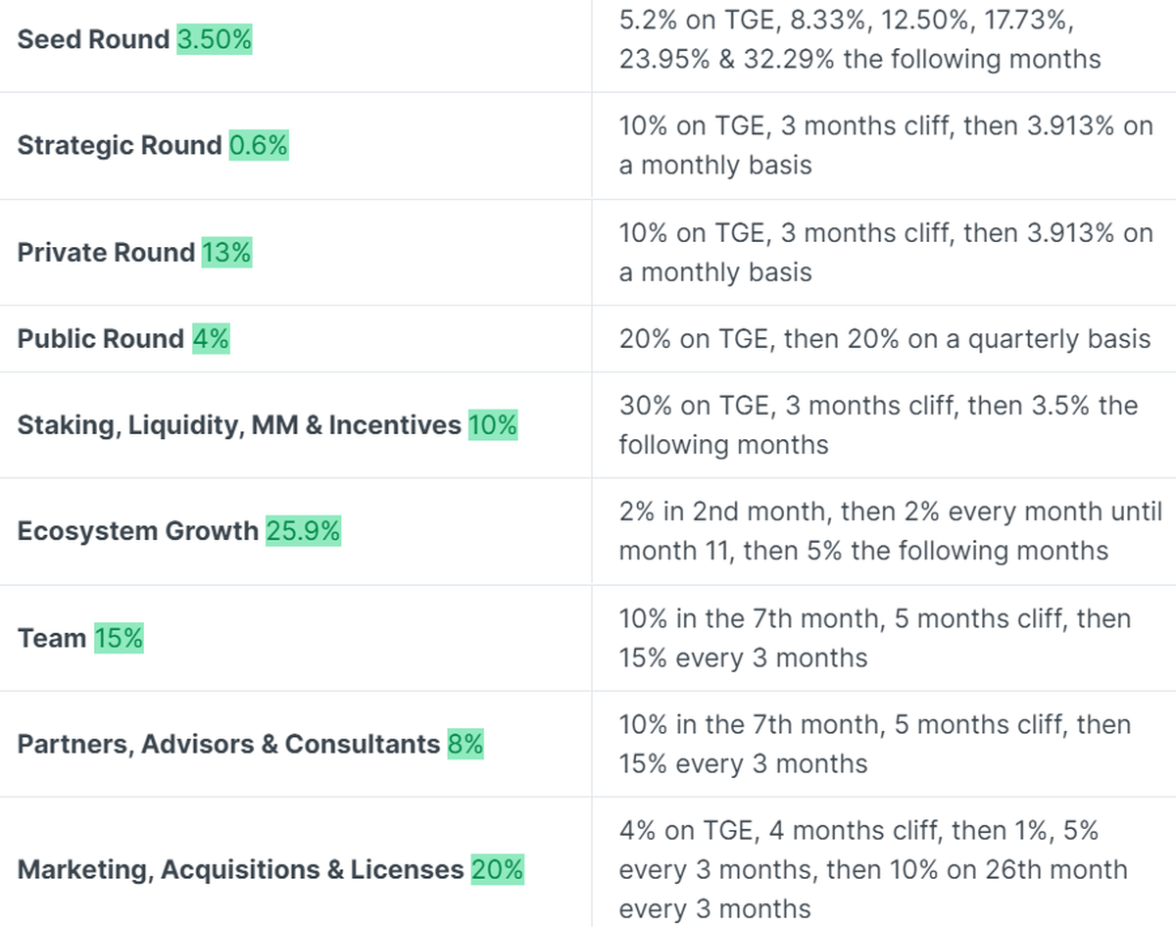The height and width of the screenshot is (927, 1176).
Task: Click the Team row label
Action: pyautogui.click(x=52, y=639)
